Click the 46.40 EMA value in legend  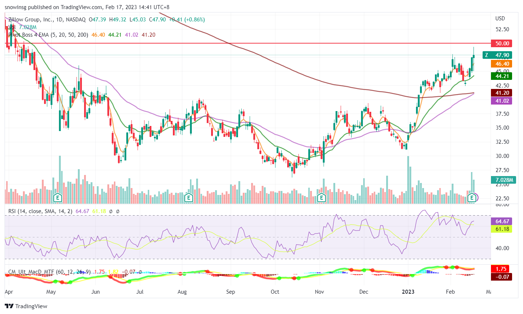[98, 35]
